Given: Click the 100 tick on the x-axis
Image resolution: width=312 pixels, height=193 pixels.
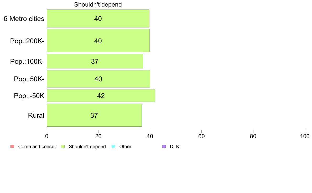Looking at the screenshot, I should click(305, 136).
